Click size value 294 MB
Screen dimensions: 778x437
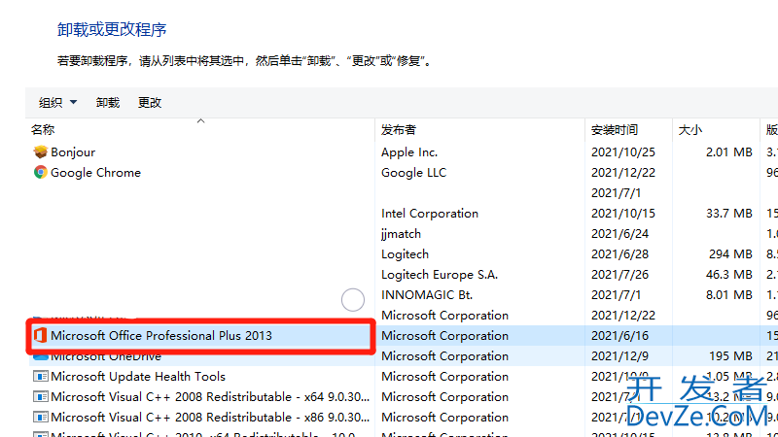[730, 253]
